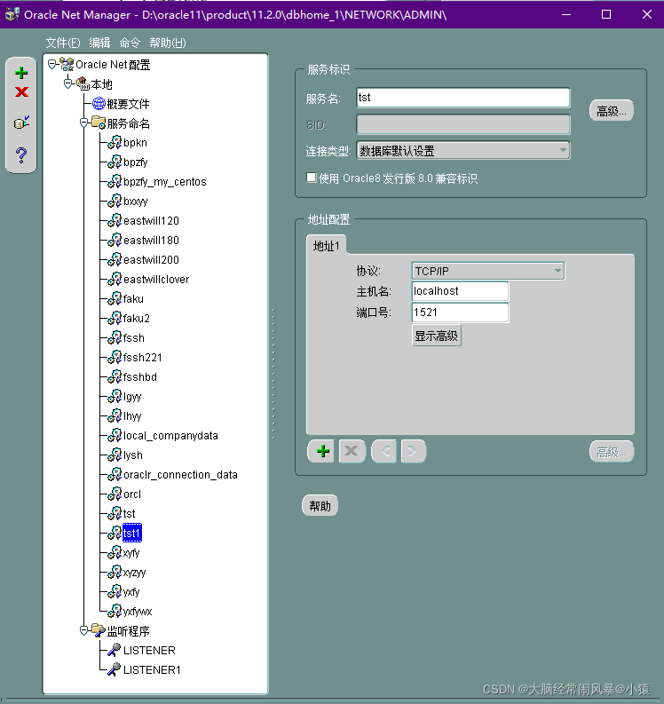Select the bpzfy service entry
Screen dimensions: 664x704
click(x=136, y=162)
